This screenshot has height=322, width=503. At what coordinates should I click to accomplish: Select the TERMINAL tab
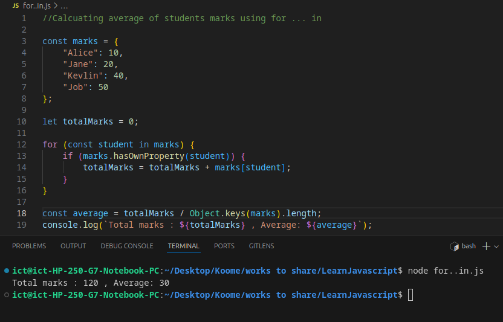[x=184, y=246]
